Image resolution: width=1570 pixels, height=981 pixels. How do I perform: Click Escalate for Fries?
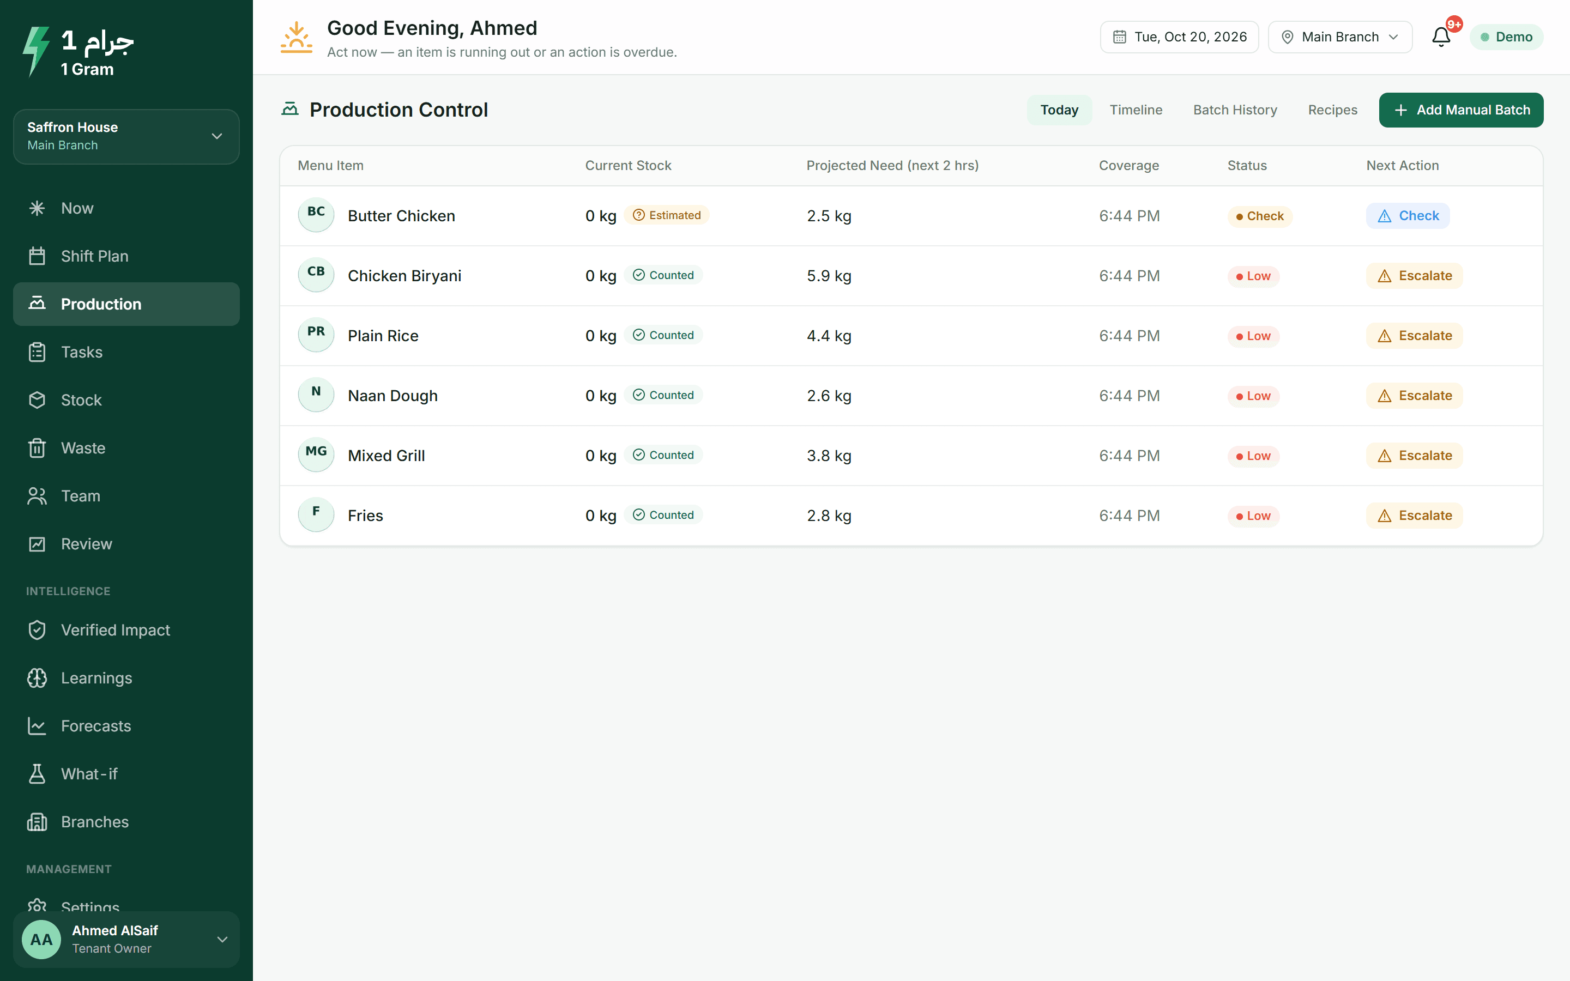1414,516
